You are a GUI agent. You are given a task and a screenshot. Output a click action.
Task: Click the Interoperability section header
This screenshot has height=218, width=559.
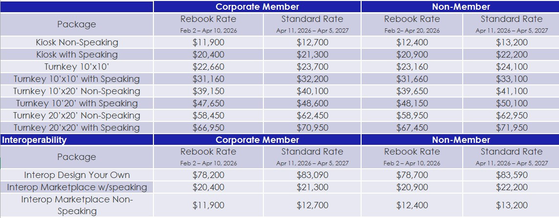click(35, 140)
